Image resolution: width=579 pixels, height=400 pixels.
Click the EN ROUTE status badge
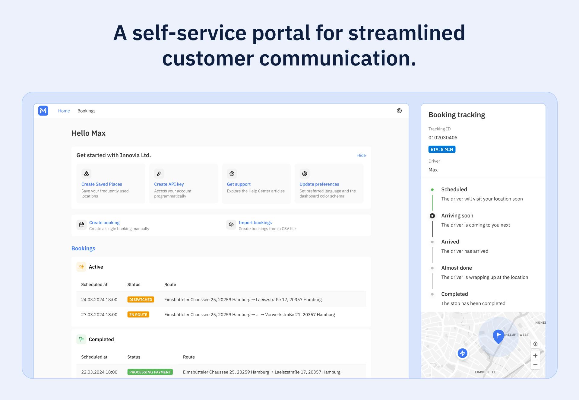[138, 315]
